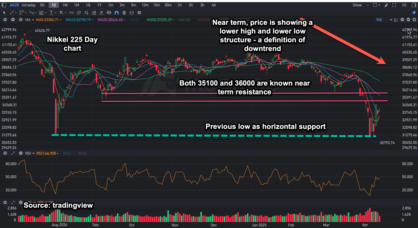Image resolution: width=418 pixels, height=228 pixels.
Task: Toggle drawings visibility eye icon
Action: click(109, 13)
